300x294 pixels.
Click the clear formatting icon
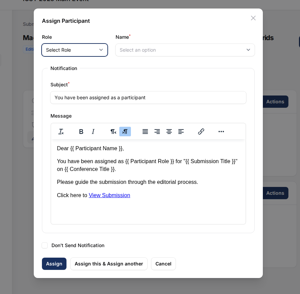(x=61, y=132)
